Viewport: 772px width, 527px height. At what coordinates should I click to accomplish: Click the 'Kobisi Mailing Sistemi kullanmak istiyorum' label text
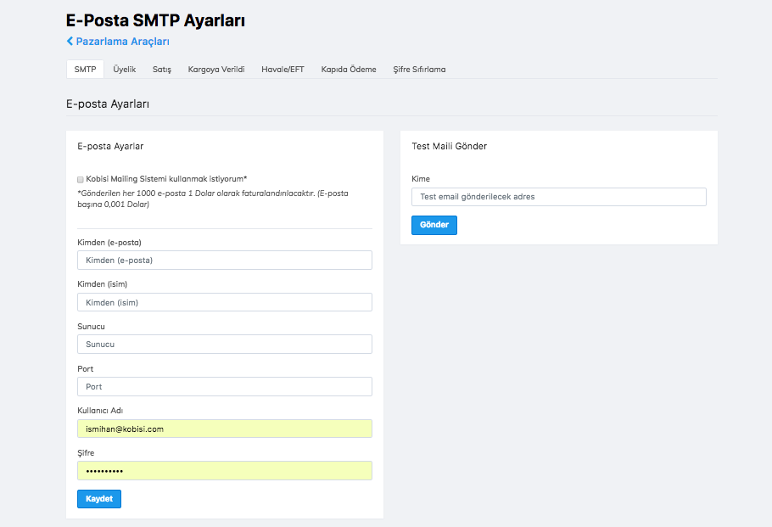[x=166, y=179]
